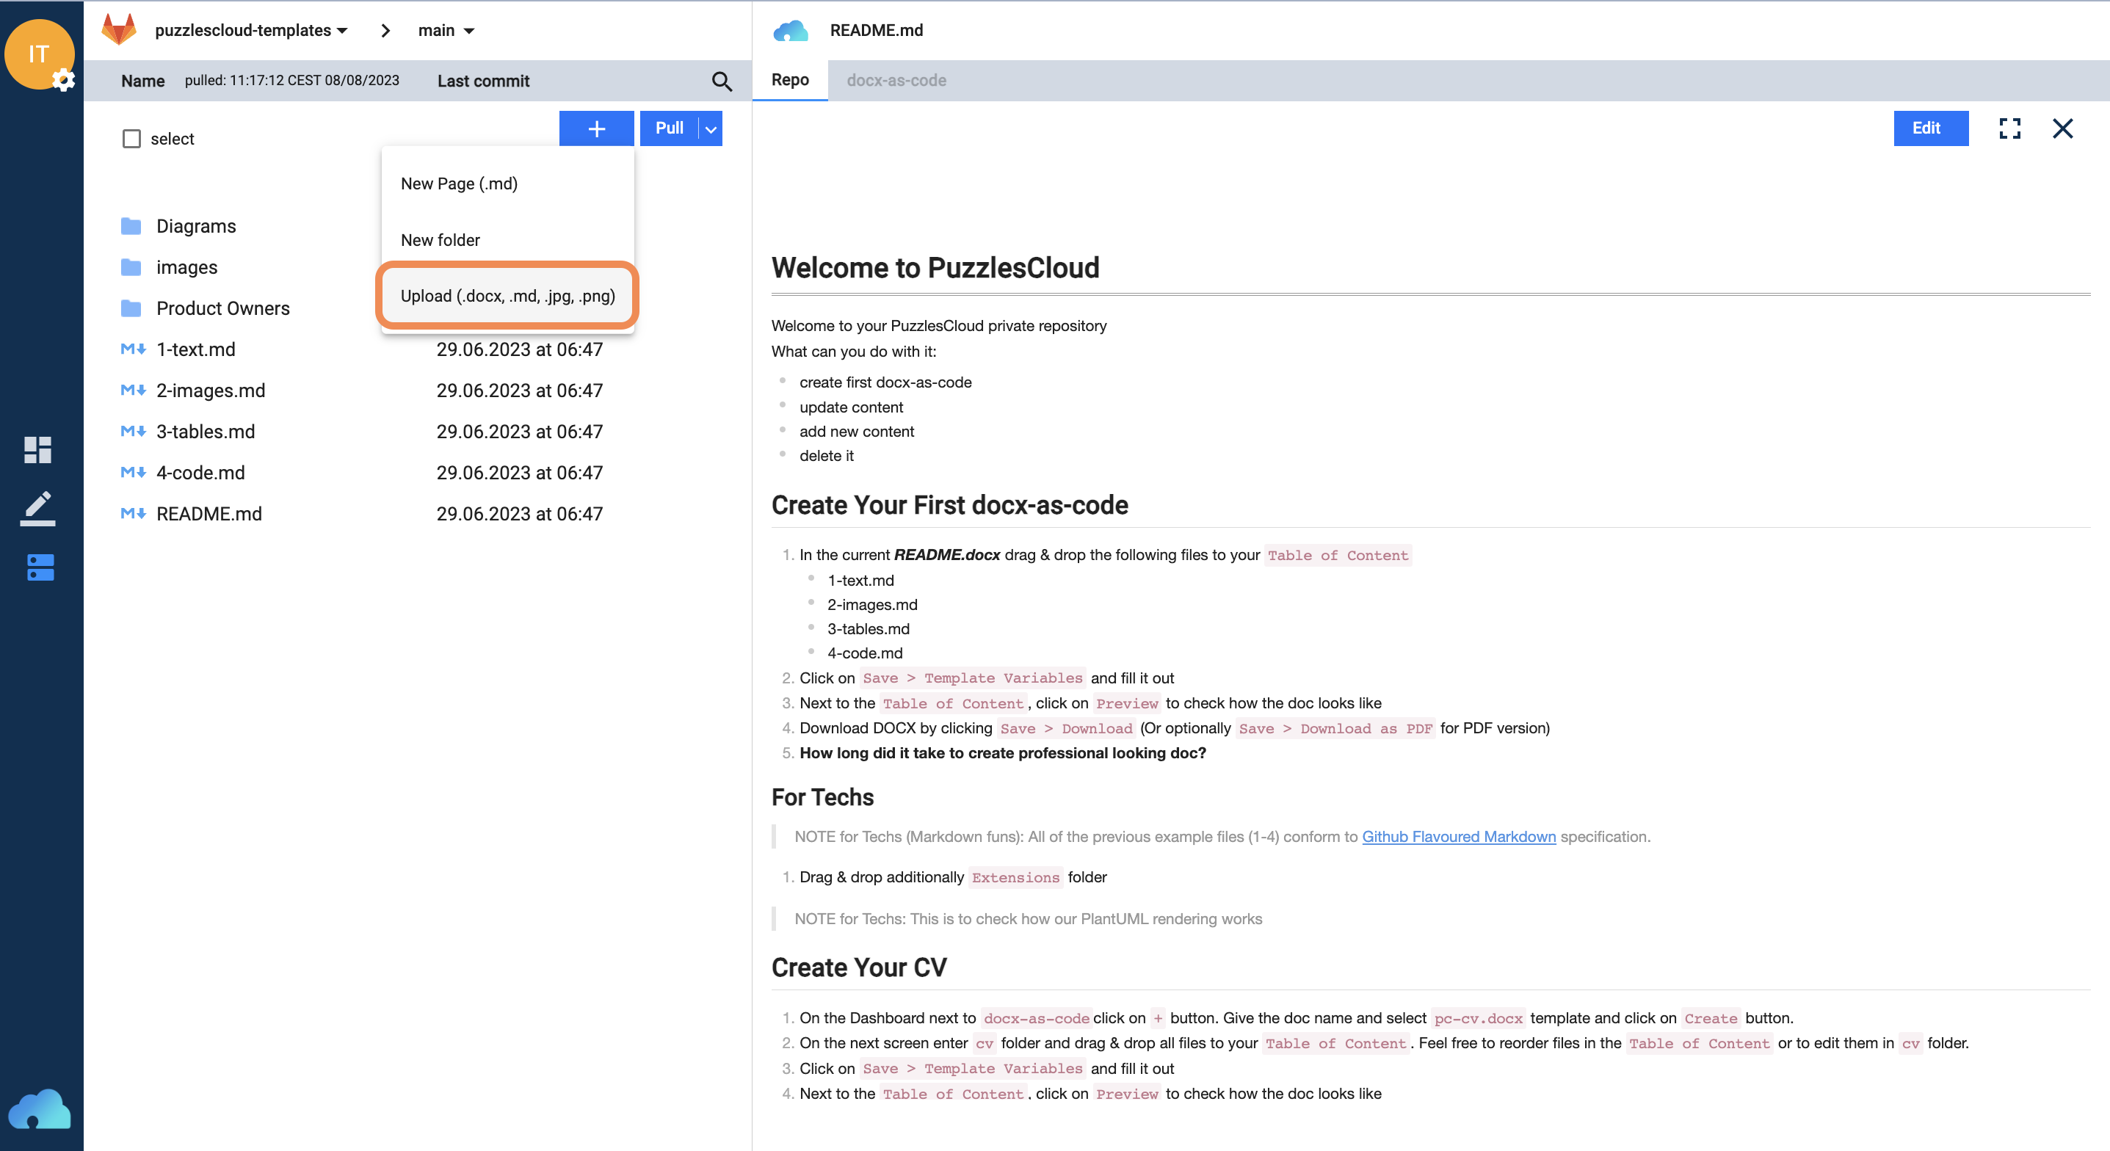Click the pencil/edit icon in sidebar
This screenshot has width=2110, height=1151.
tap(38, 507)
